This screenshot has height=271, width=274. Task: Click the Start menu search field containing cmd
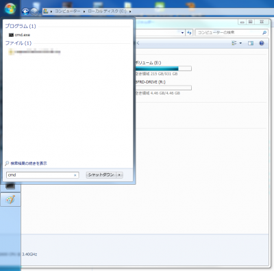tap(42, 175)
